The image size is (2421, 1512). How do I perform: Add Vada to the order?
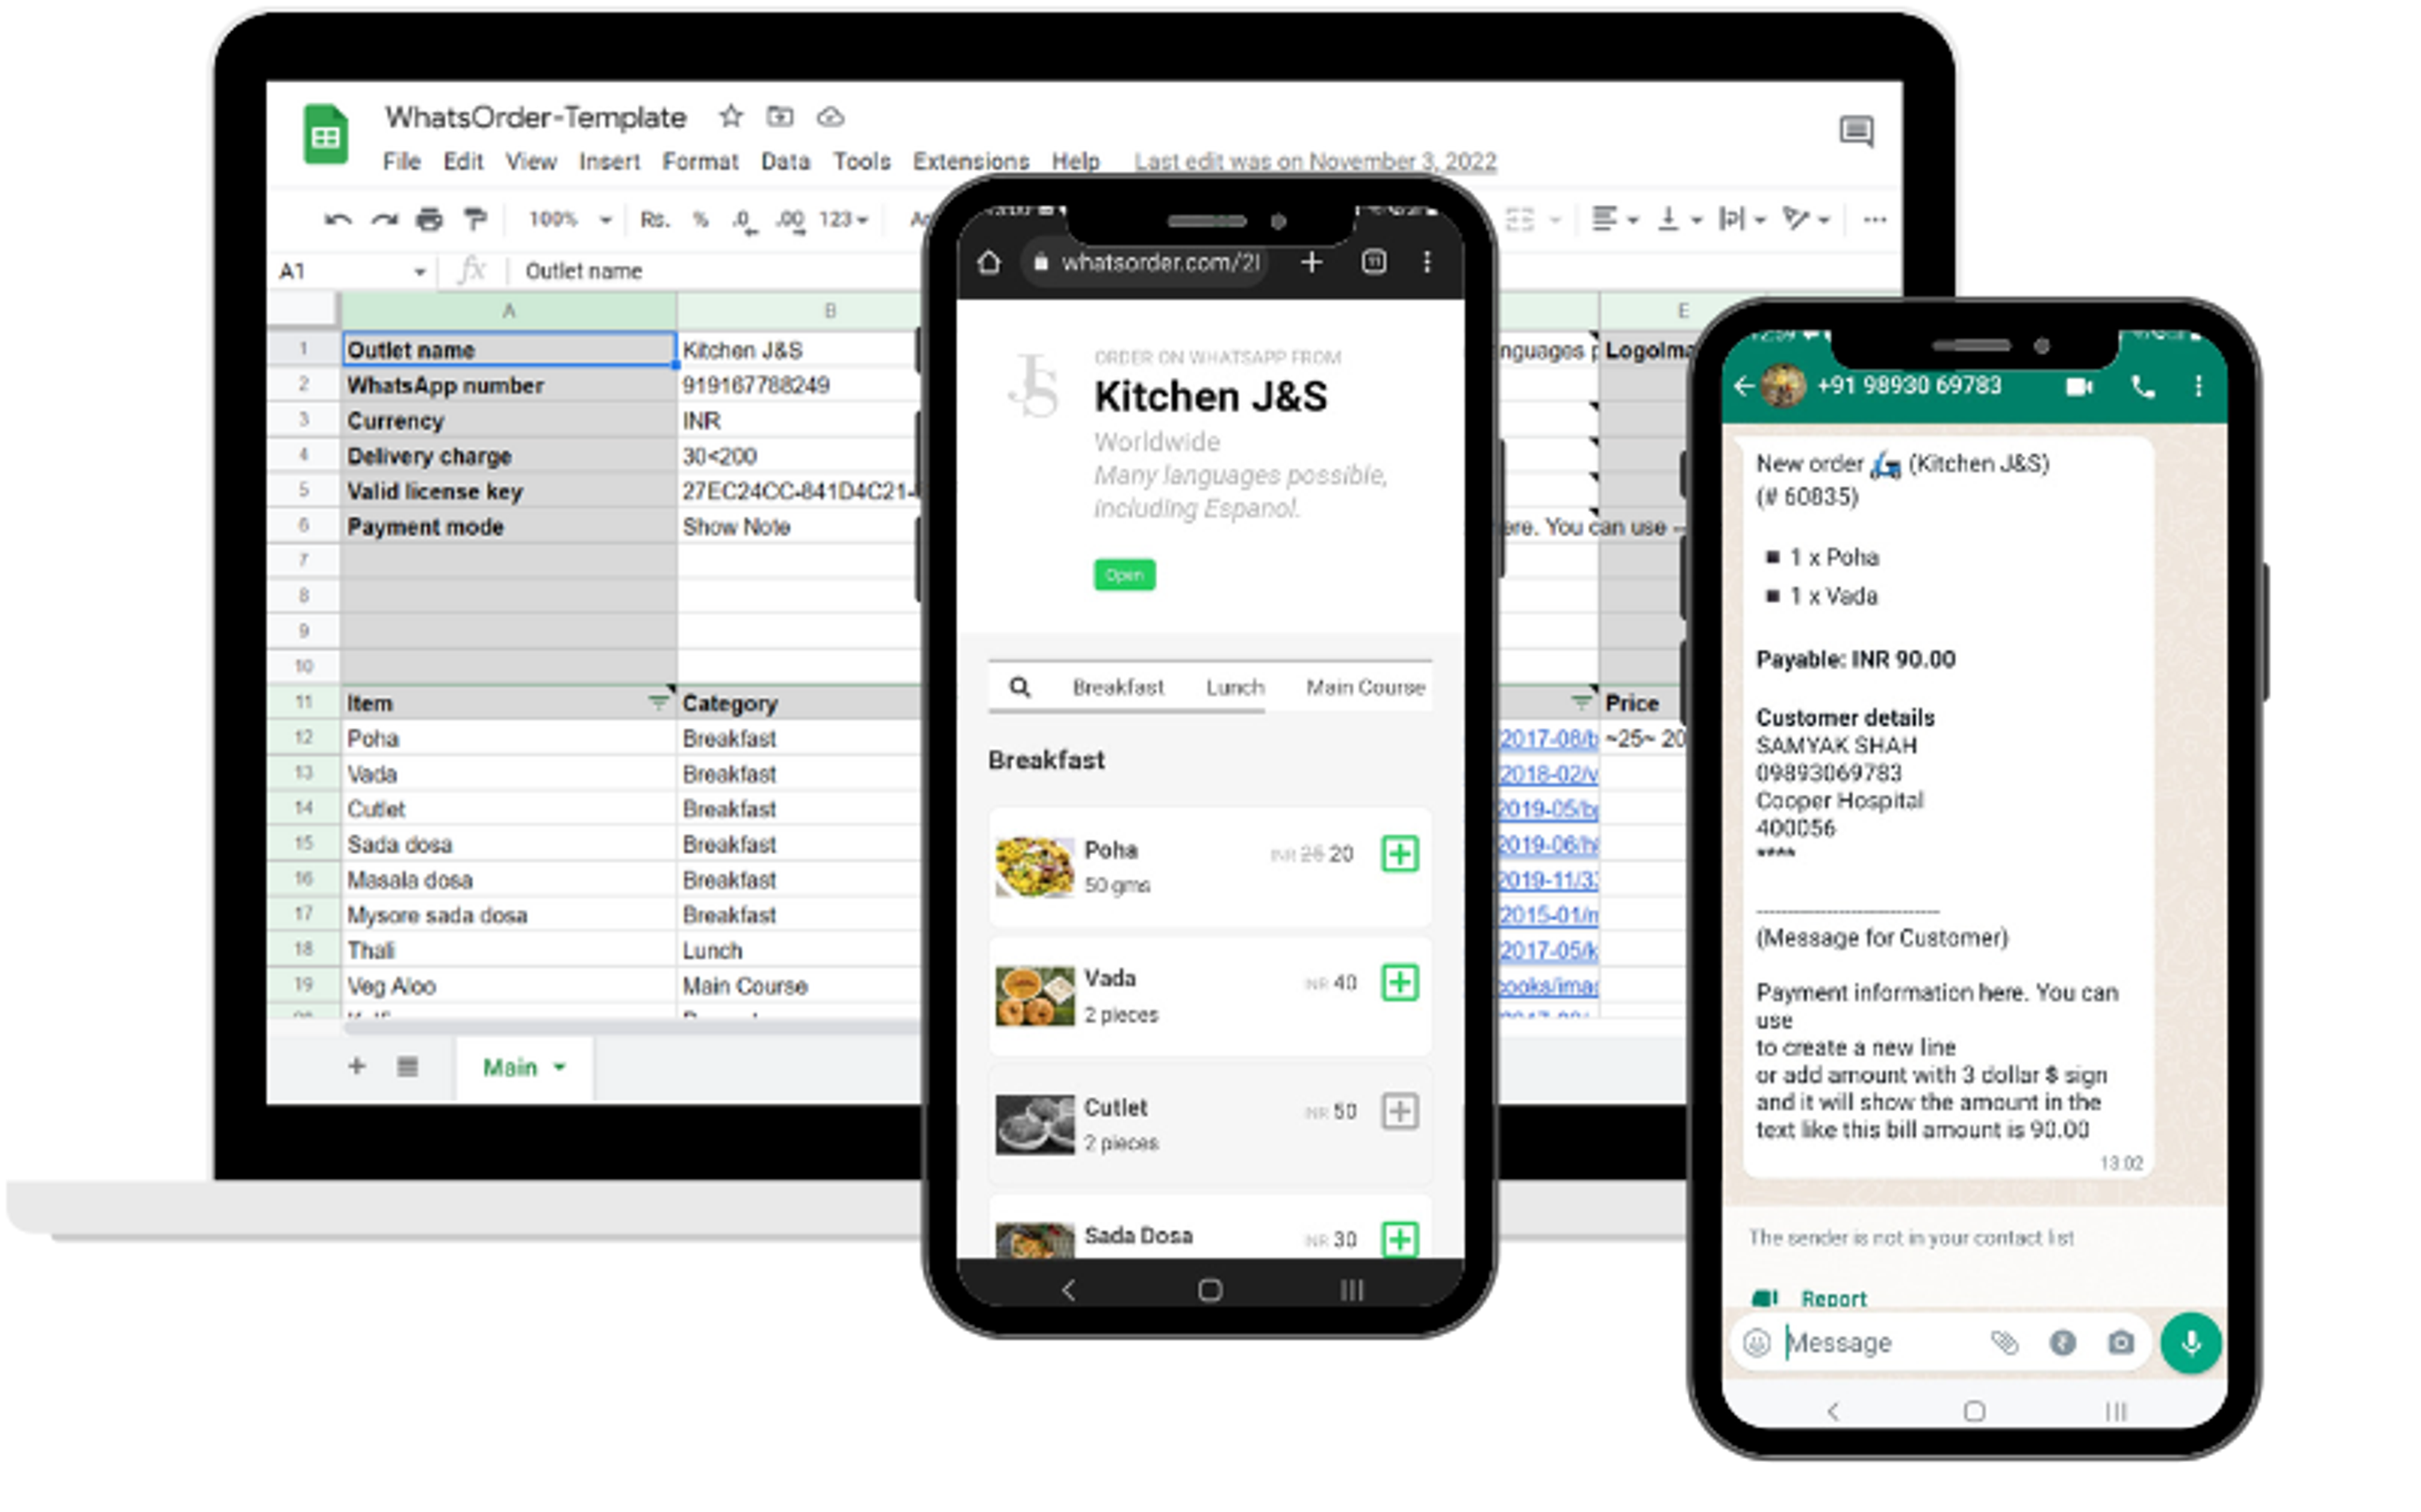tap(1400, 982)
